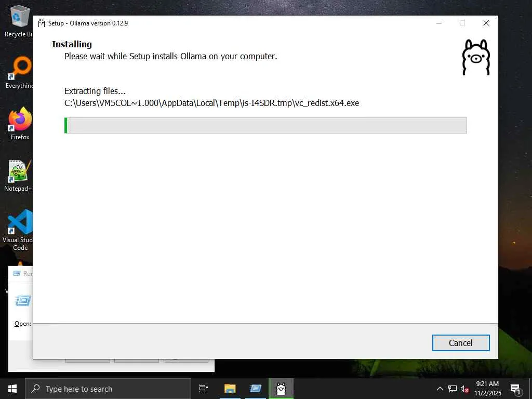This screenshot has height=399, width=532.
Task: Select the Firefox desktop shortcut
Action: 20,124
